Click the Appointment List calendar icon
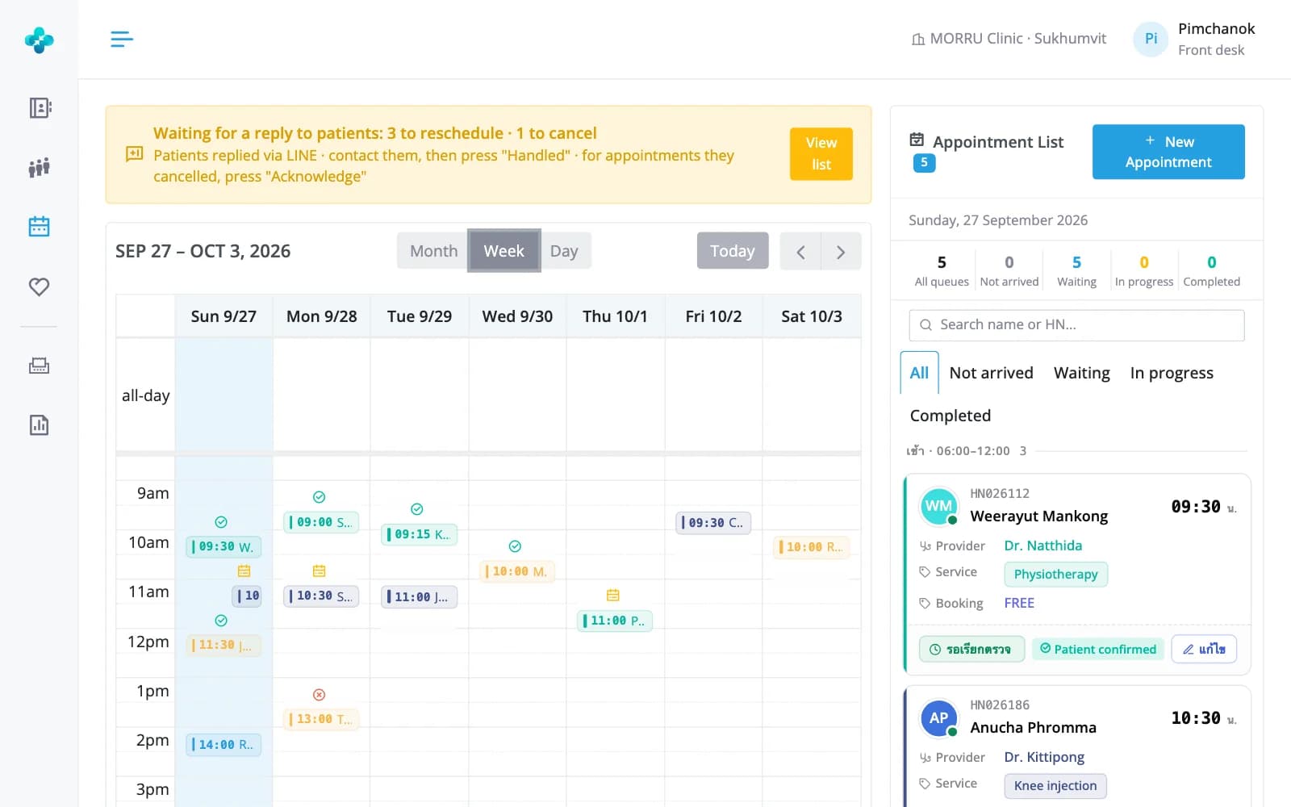This screenshot has width=1291, height=807. click(917, 140)
